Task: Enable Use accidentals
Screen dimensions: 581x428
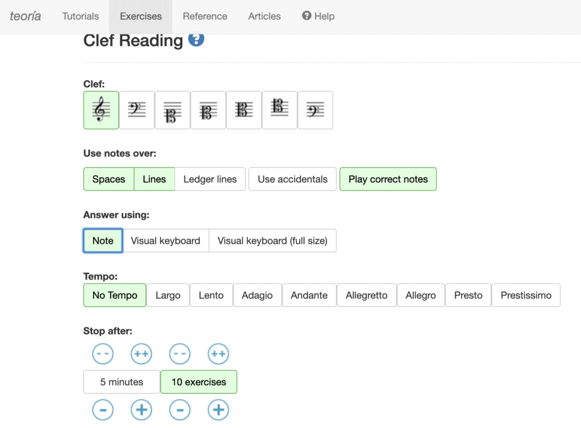Action: click(292, 179)
